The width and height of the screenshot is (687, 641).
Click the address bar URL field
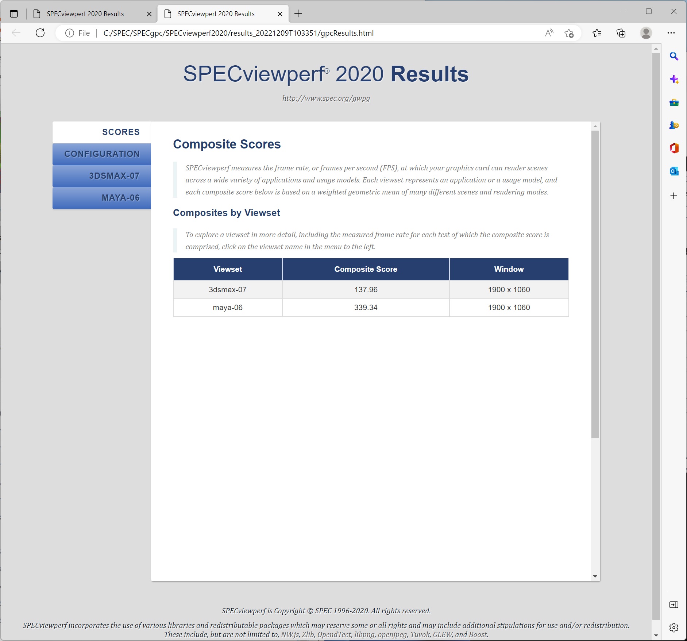(x=239, y=33)
